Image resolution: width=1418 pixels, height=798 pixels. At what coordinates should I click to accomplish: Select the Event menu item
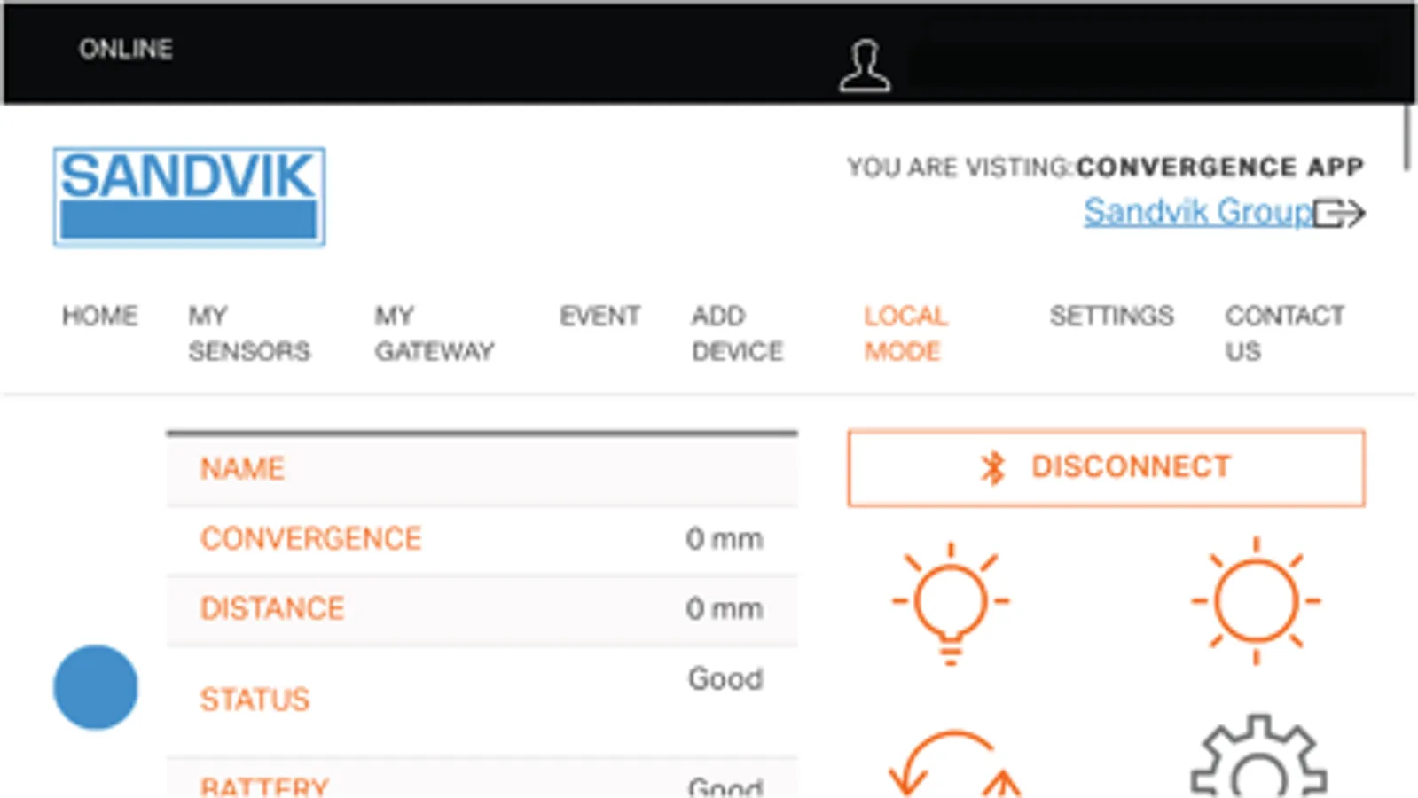(599, 316)
